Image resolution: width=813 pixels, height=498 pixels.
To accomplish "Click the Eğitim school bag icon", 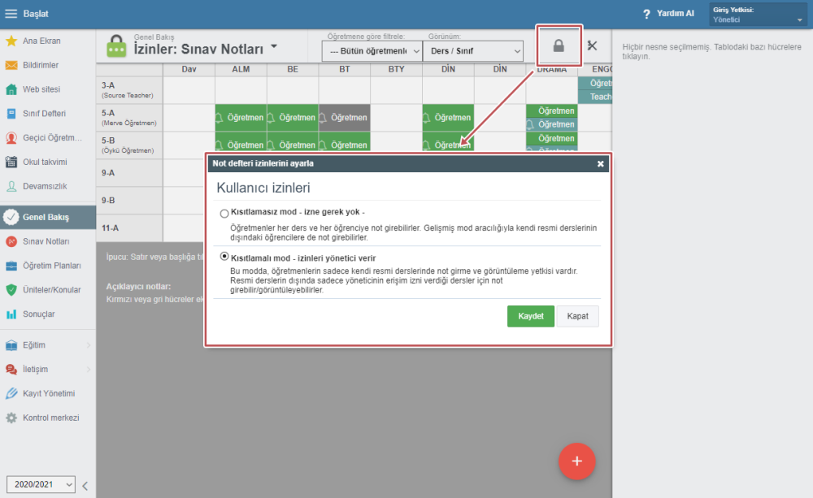I will [x=11, y=345].
